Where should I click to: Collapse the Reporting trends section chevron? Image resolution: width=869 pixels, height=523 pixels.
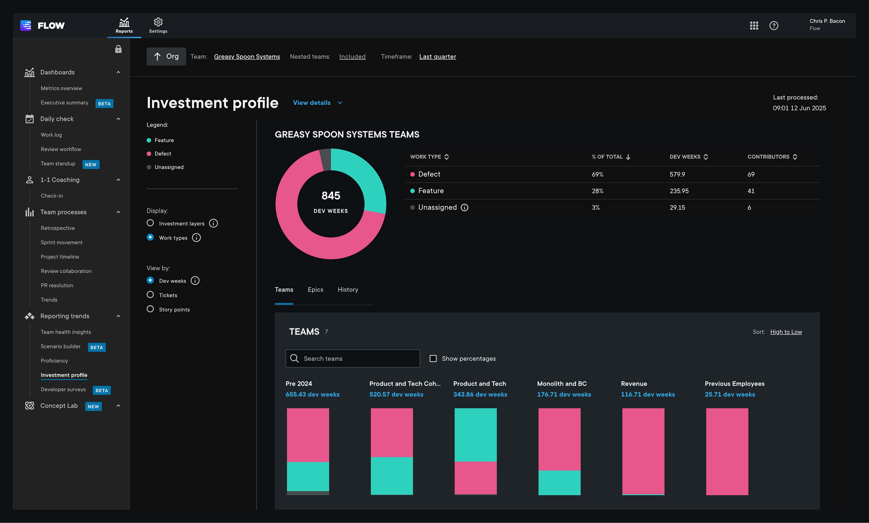pyautogui.click(x=118, y=316)
